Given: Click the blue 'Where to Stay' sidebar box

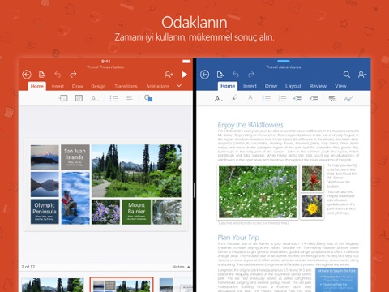Looking at the screenshot, I should 336,280.
